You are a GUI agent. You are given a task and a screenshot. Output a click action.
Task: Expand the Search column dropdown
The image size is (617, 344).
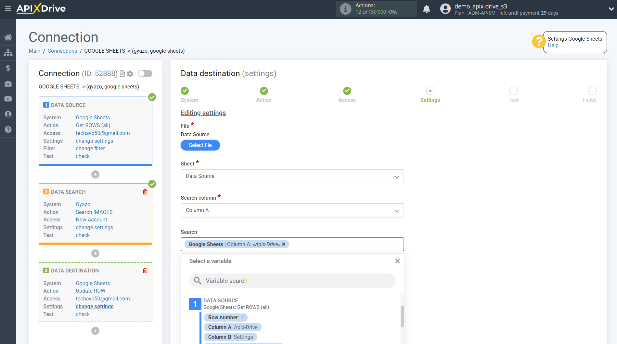(x=292, y=210)
